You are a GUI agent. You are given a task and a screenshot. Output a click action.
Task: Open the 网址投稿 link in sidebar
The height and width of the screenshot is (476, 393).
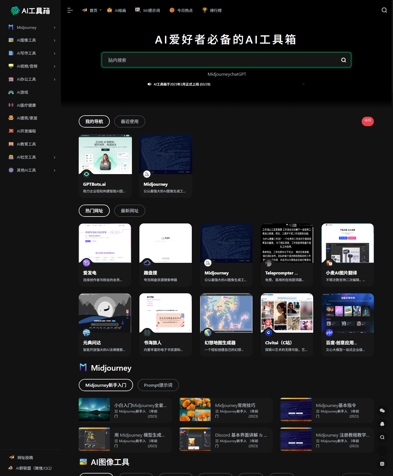click(x=25, y=457)
